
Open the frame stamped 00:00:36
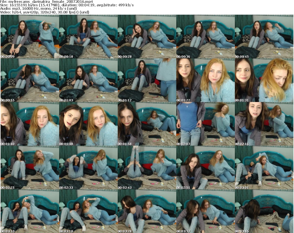206,36
